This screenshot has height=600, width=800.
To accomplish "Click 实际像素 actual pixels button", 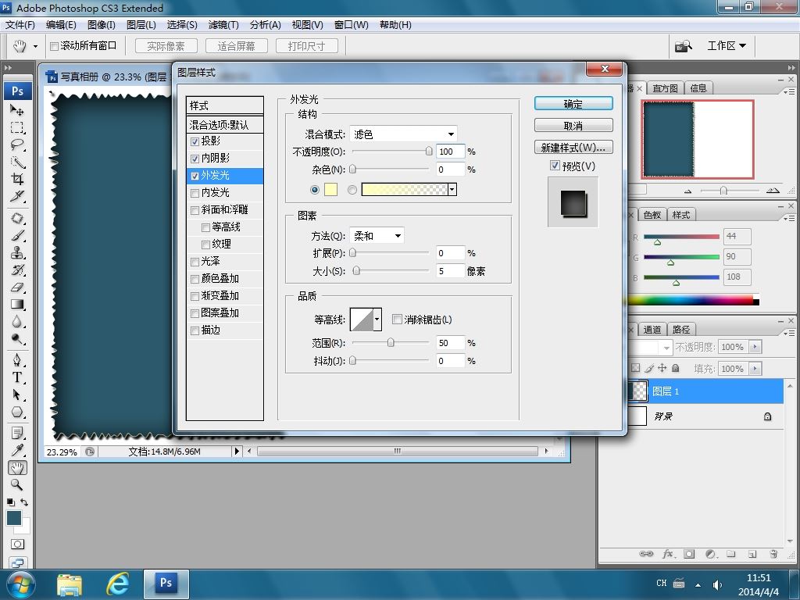I will (166, 46).
